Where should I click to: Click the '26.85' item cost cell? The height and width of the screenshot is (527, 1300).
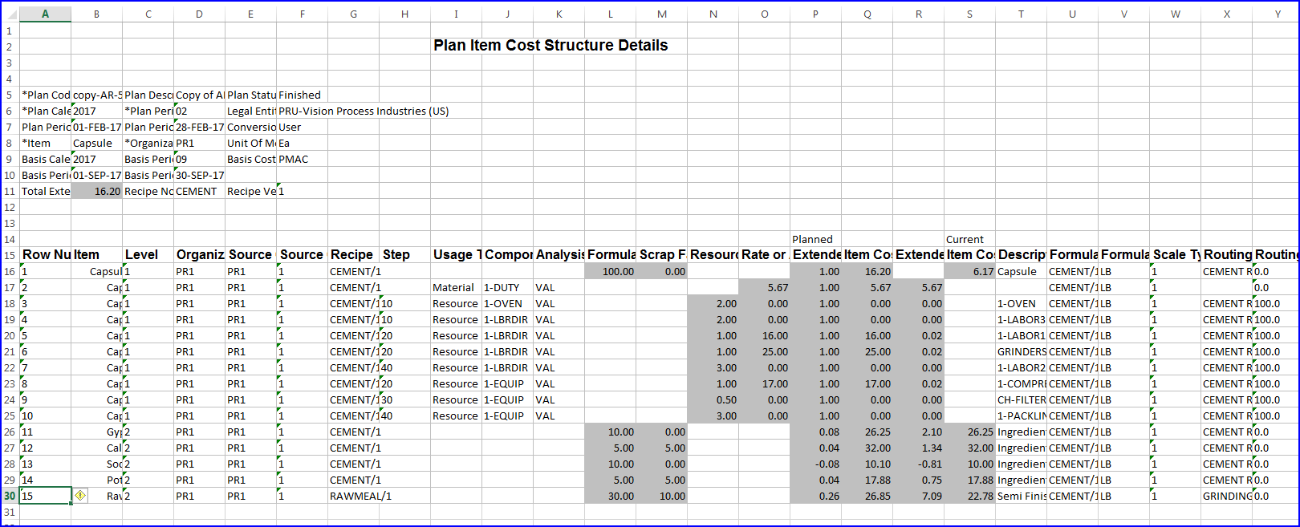click(867, 496)
